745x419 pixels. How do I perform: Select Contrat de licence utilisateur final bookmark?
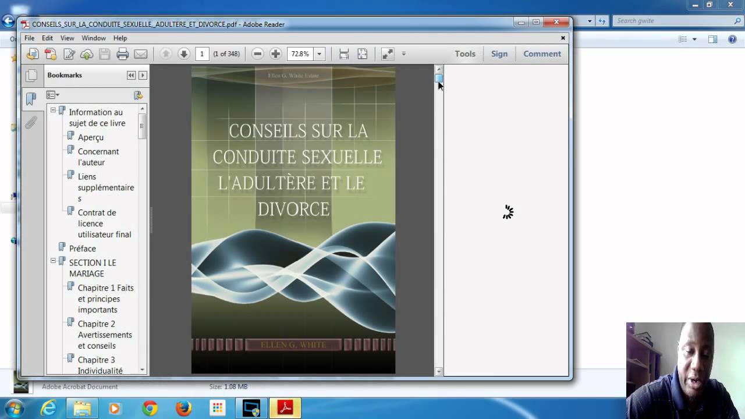(105, 223)
